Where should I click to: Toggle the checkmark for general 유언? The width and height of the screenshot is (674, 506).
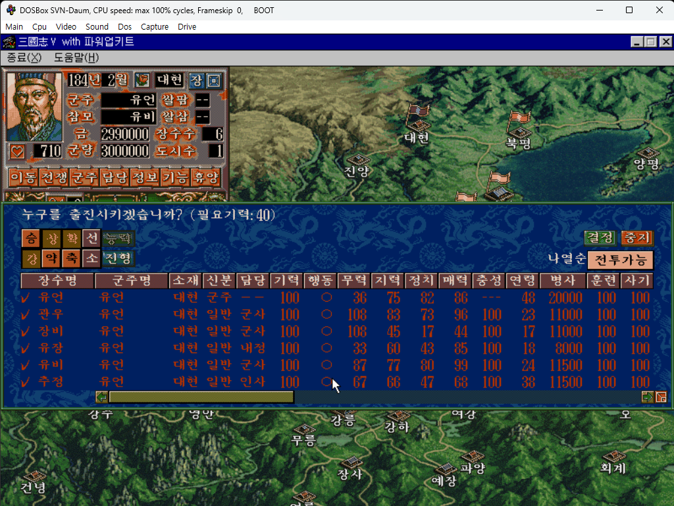click(26, 298)
